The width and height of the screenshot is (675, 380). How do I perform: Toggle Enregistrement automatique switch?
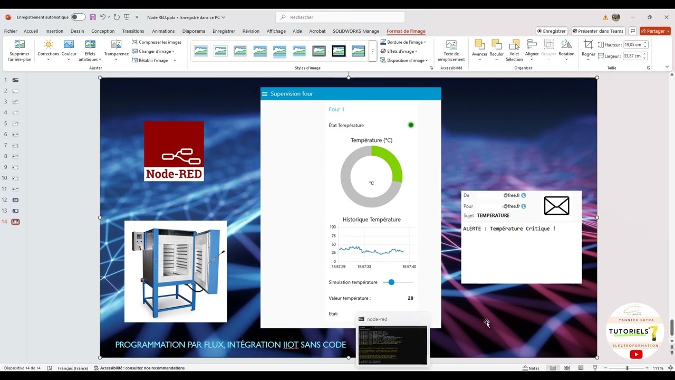(78, 17)
